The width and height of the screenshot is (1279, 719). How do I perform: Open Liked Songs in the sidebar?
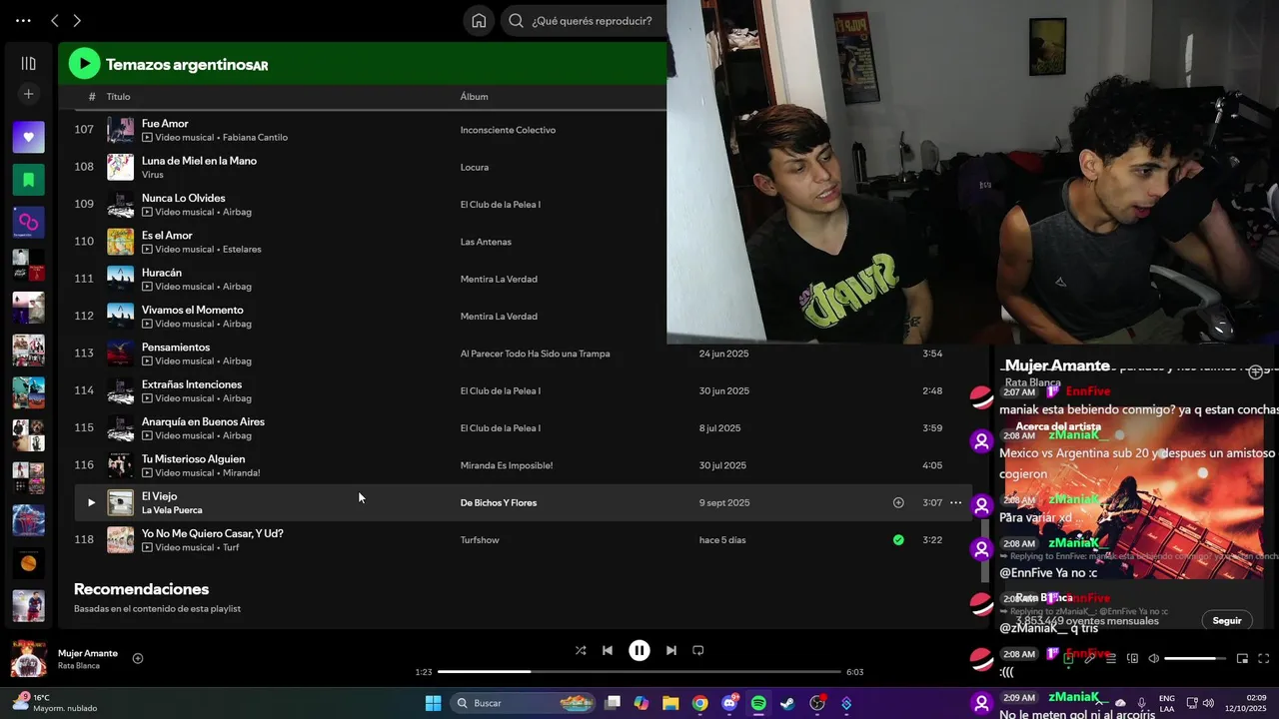pyautogui.click(x=28, y=137)
